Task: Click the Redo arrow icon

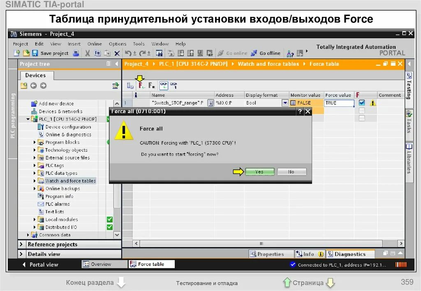Action: [x=143, y=53]
